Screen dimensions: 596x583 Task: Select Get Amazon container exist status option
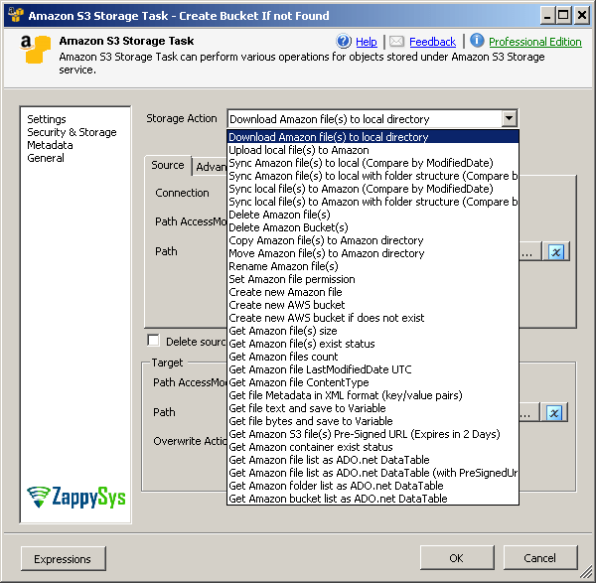pos(372,447)
